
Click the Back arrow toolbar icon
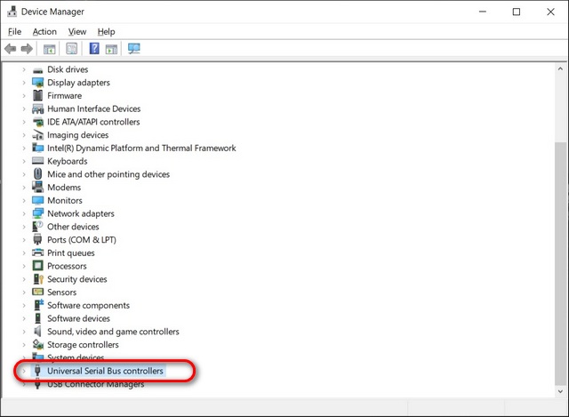point(10,48)
